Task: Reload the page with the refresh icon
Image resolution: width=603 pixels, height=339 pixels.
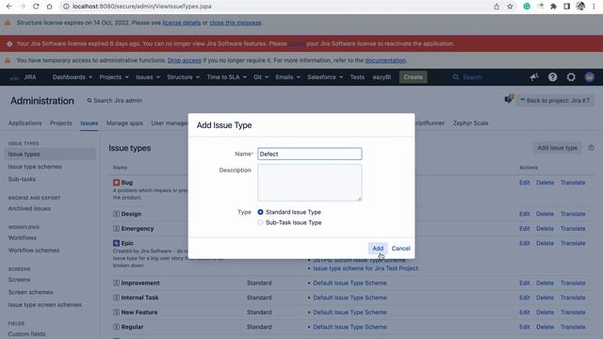Action: pos(36,7)
